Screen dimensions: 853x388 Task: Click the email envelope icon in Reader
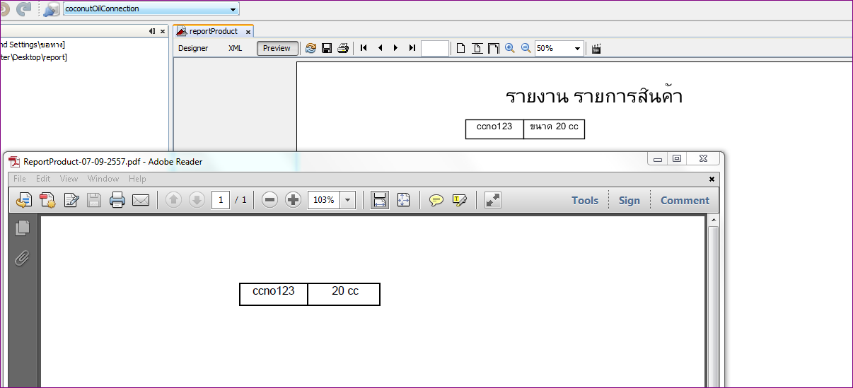(x=141, y=200)
